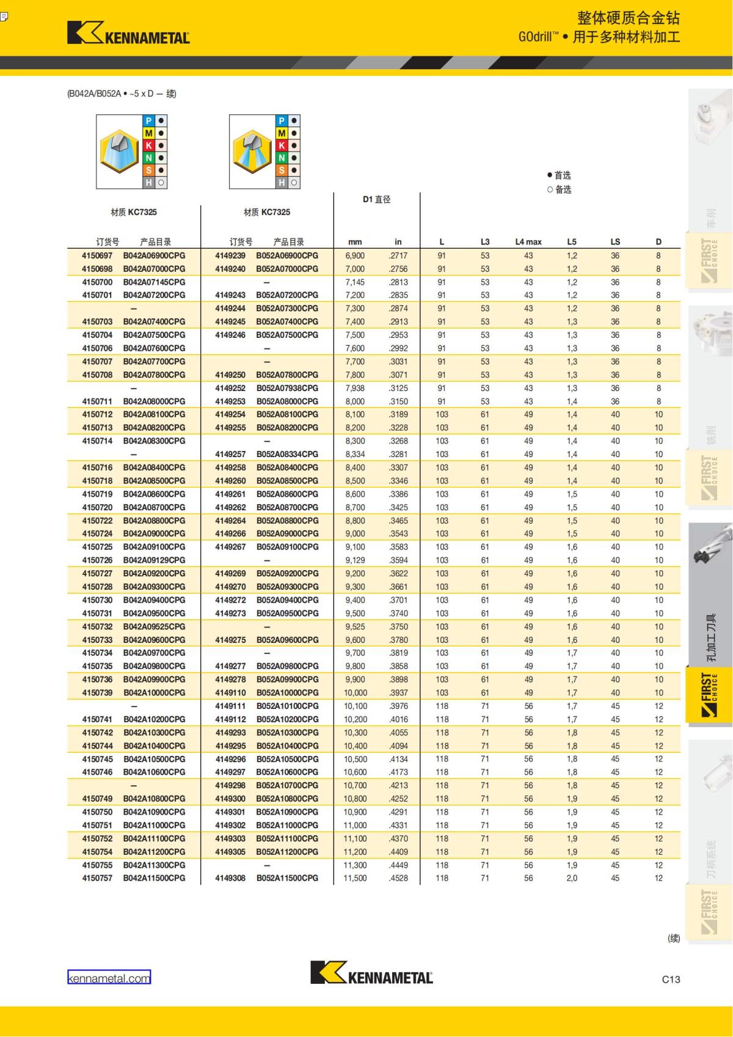Click diameter value 8,334 mm
The image size is (733, 1037).
(355, 455)
